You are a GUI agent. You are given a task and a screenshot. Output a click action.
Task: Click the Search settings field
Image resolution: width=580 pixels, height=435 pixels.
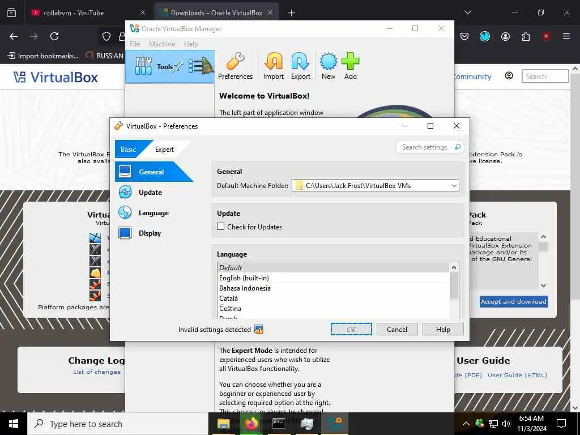425,147
